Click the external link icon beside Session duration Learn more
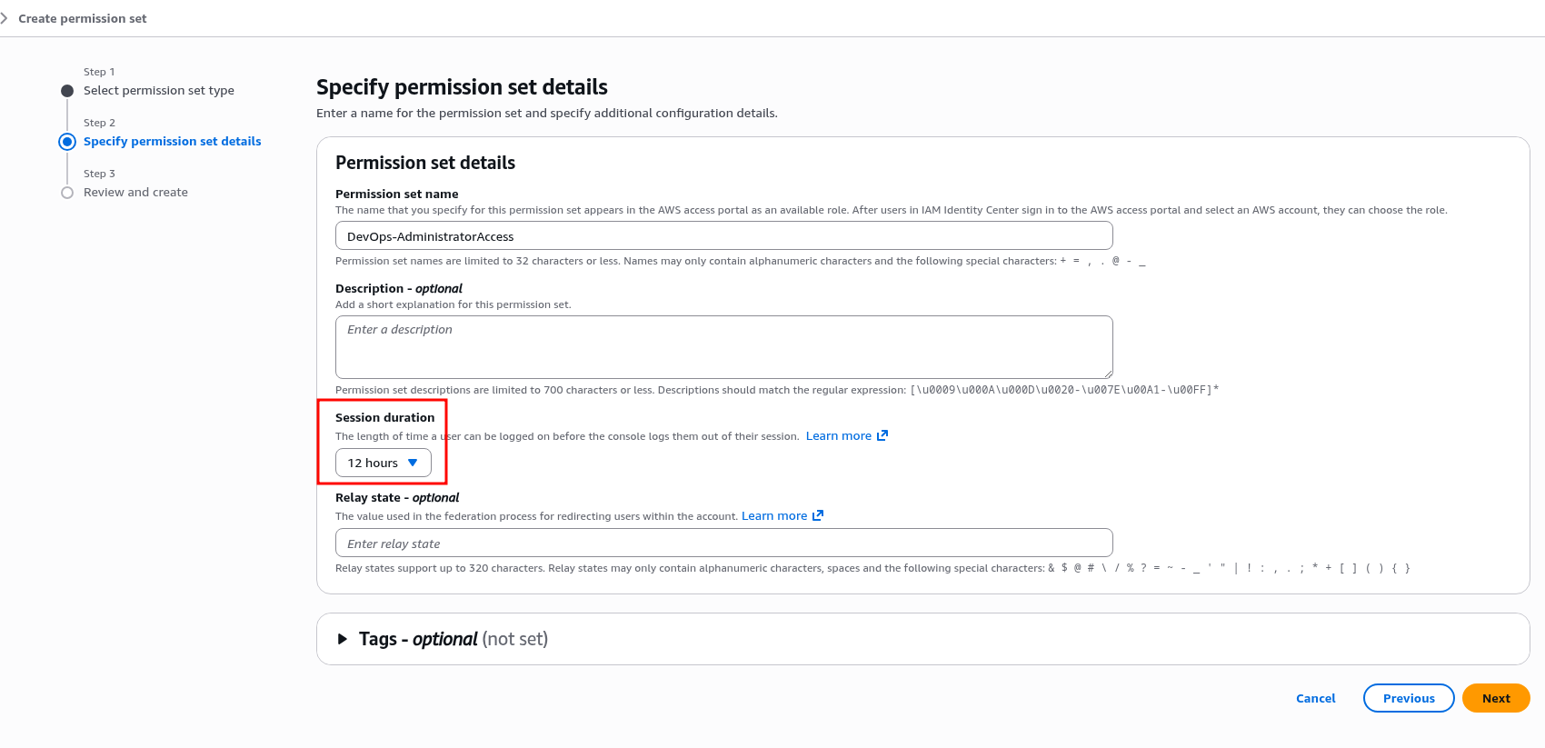 pyautogui.click(x=882, y=436)
